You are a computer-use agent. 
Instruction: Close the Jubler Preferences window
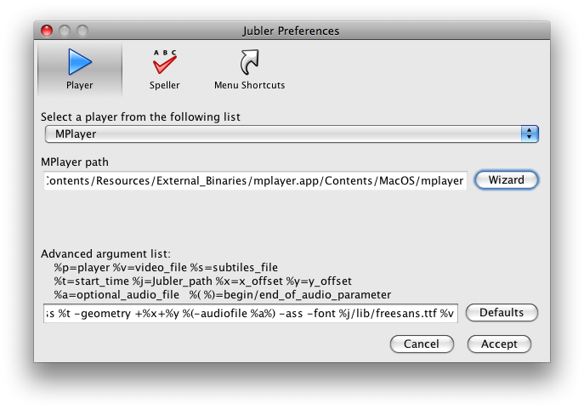click(x=47, y=31)
